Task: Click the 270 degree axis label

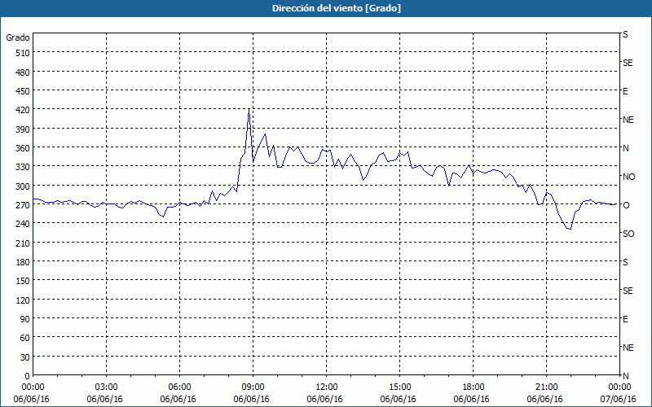Action: 23,205
